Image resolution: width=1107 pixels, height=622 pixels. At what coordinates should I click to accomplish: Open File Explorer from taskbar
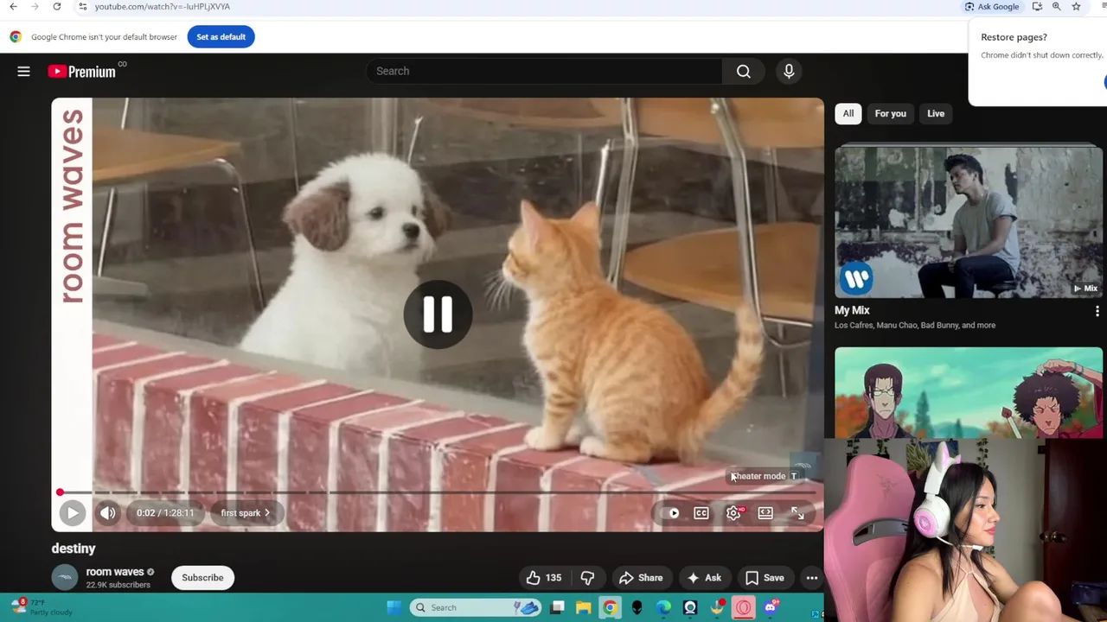click(x=583, y=607)
